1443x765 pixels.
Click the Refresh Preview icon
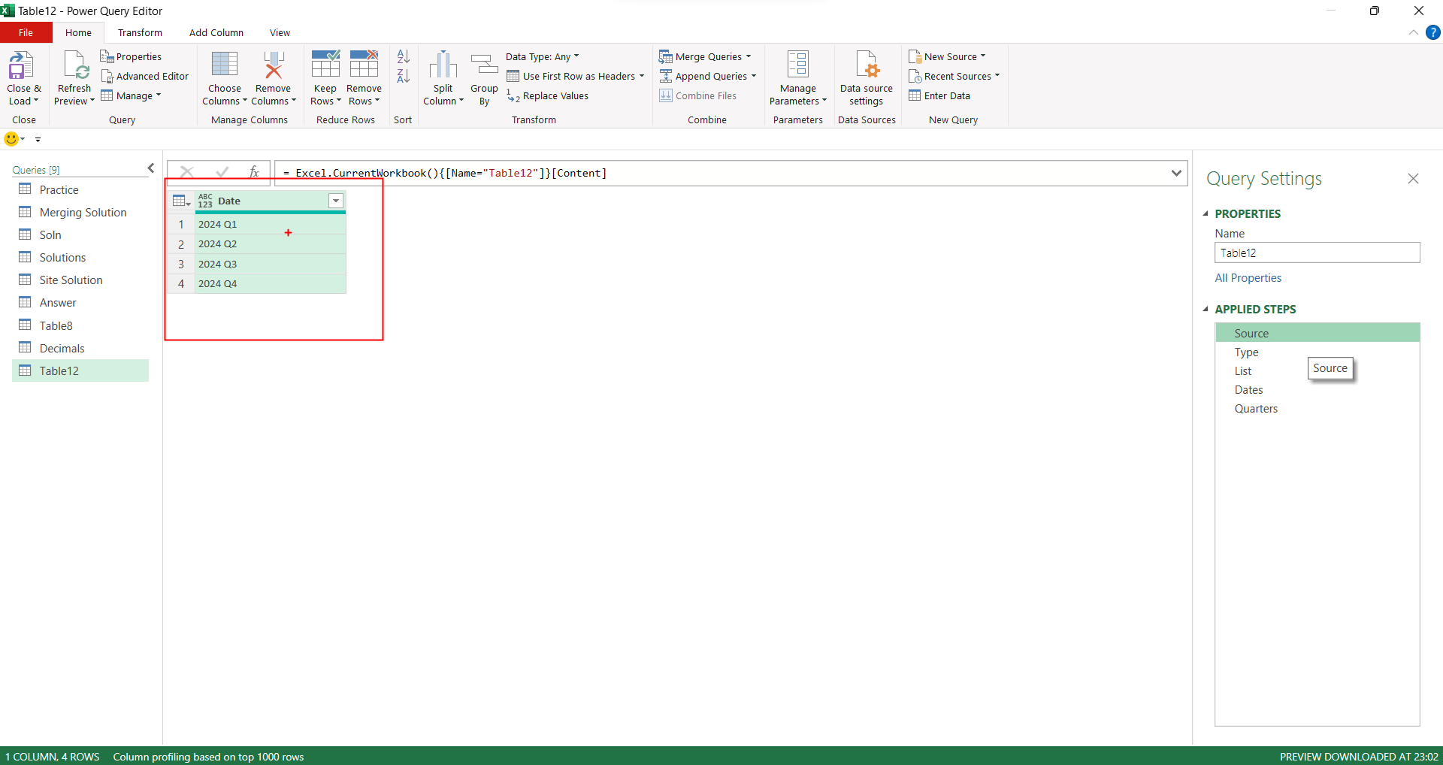pos(76,65)
